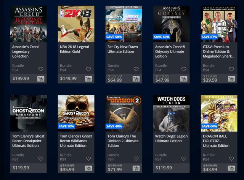This screenshot has height=180, width=244.
Task: Add Assassin's Creed Legendary Collection to cart
Action: click(x=41, y=79)
